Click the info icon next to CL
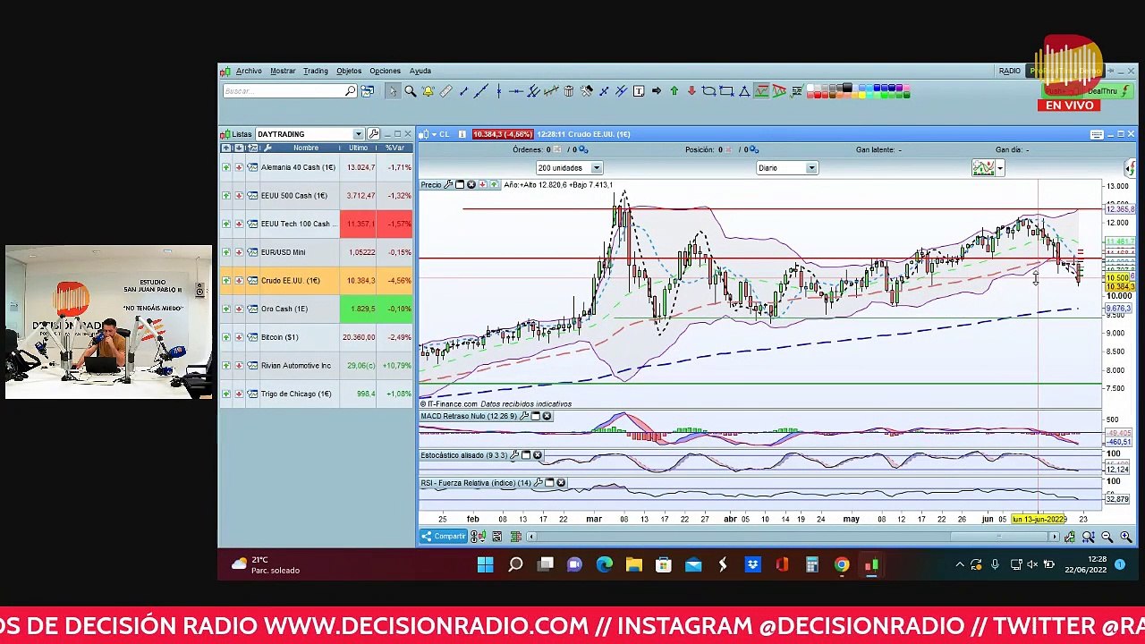 462,134
